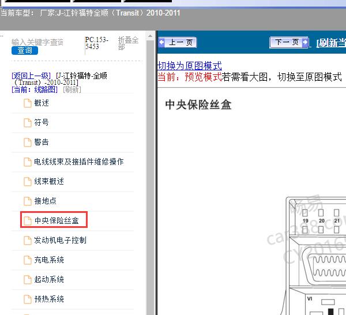Click the 当前:预览模式 red text
This screenshot has width=346, height=315.
pos(190,77)
